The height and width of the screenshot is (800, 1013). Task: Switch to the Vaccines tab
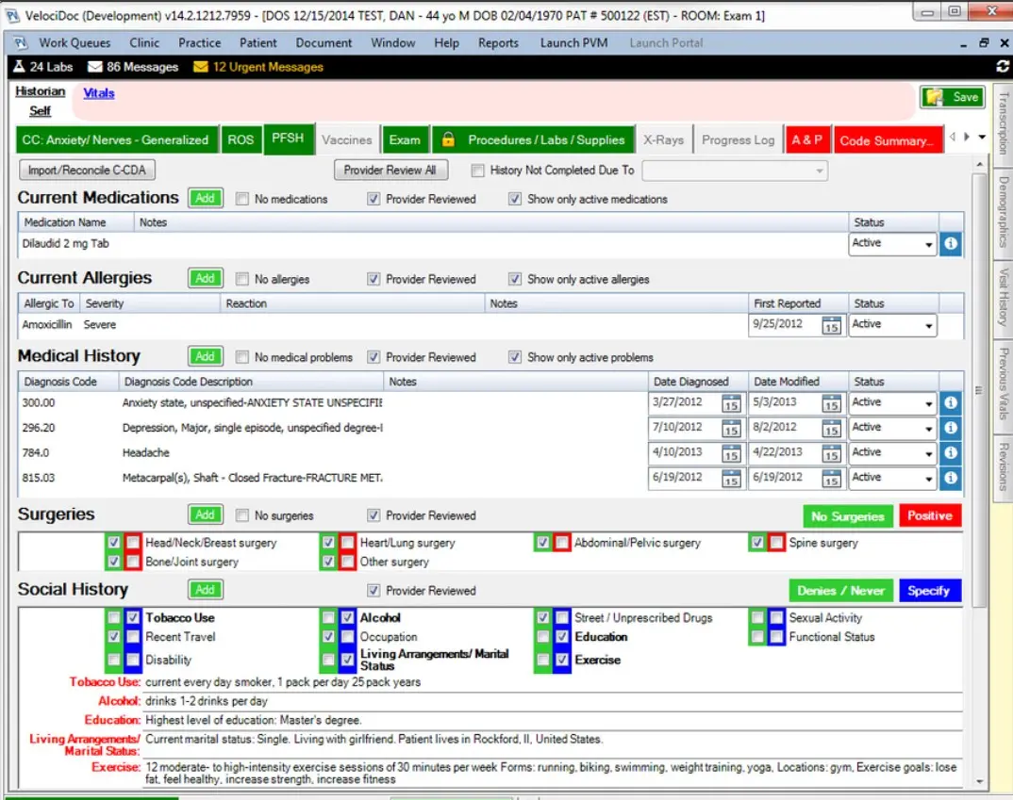tap(347, 139)
